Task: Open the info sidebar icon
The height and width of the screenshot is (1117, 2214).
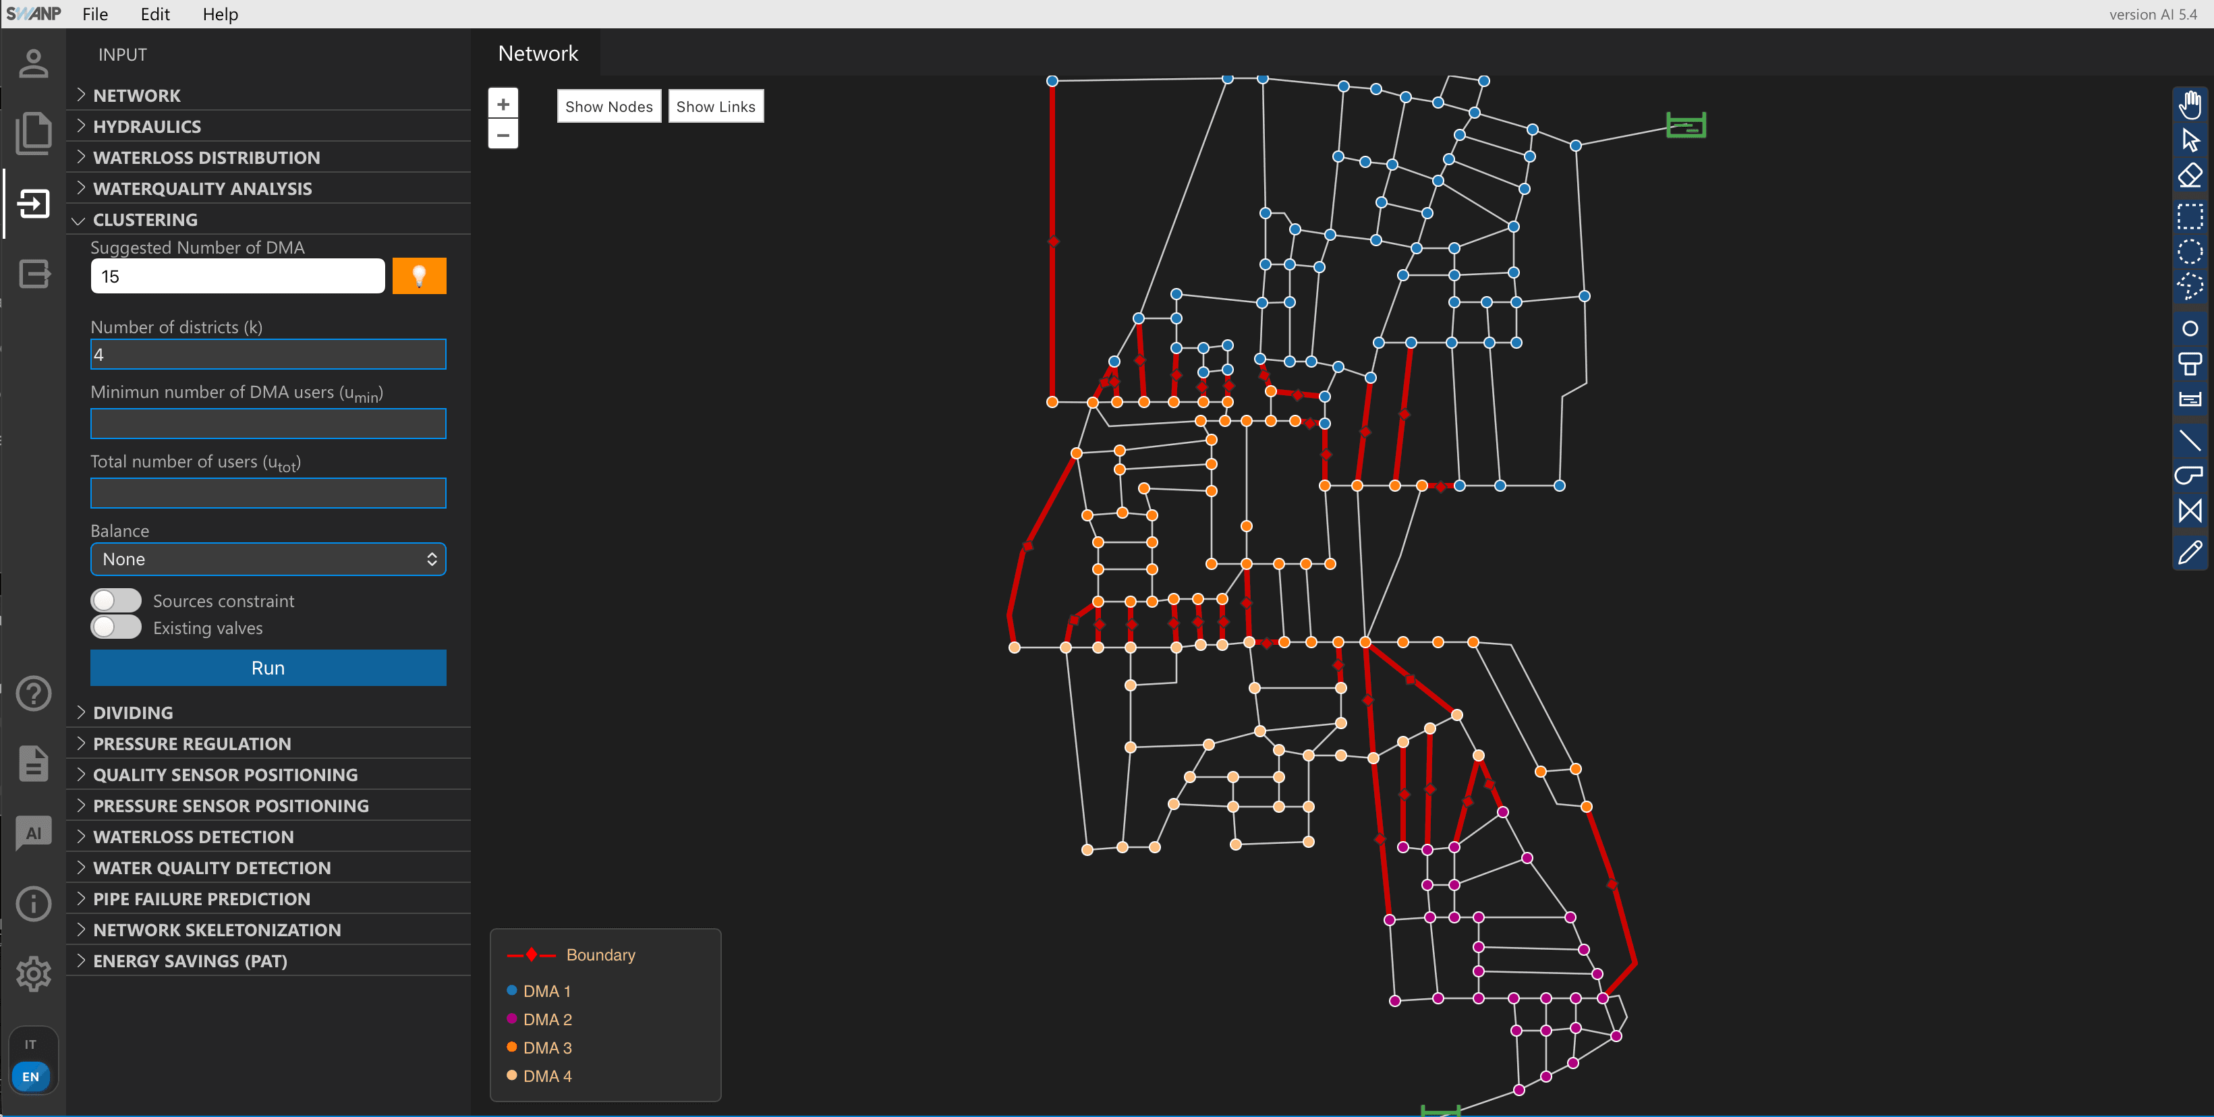Action: (34, 904)
